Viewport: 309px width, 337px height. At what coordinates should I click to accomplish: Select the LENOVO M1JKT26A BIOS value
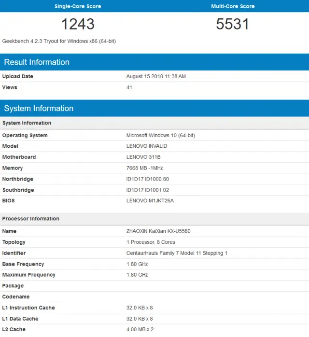(x=150, y=200)
